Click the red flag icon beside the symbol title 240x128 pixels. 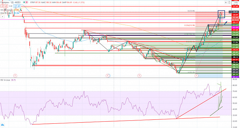point(27,2)
